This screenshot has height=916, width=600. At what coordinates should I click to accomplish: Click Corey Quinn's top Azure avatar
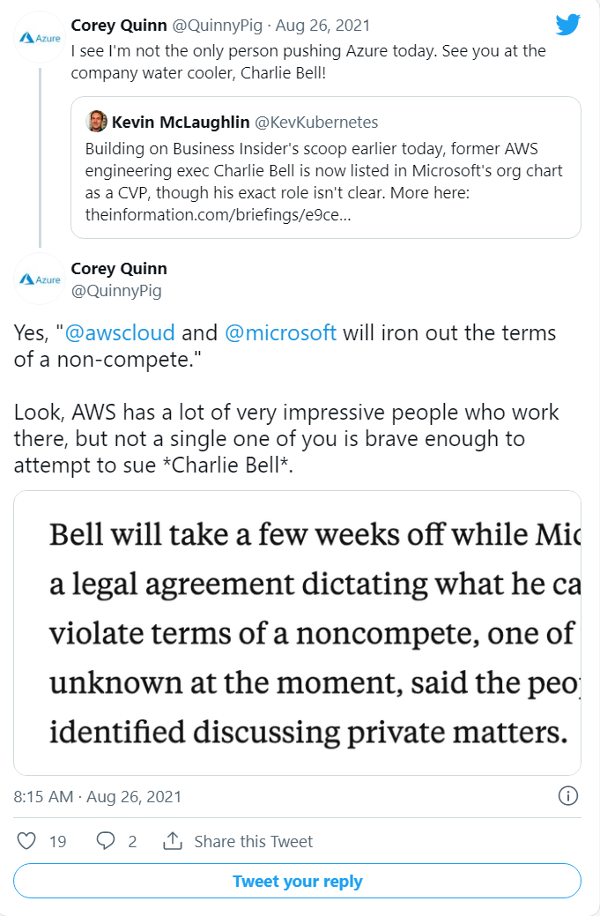pos(40,39)
